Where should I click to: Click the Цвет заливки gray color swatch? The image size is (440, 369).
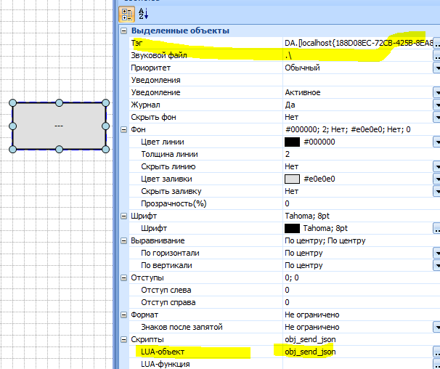pos(292,179)
